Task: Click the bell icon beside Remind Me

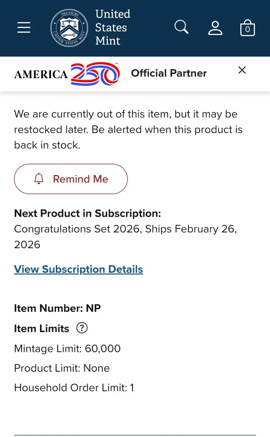Action: click(39, 179)
